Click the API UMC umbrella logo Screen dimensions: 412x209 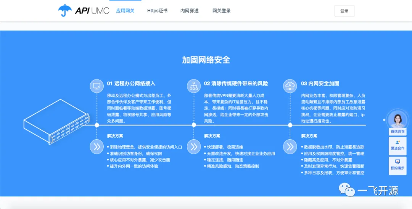[x=84, y=11]
